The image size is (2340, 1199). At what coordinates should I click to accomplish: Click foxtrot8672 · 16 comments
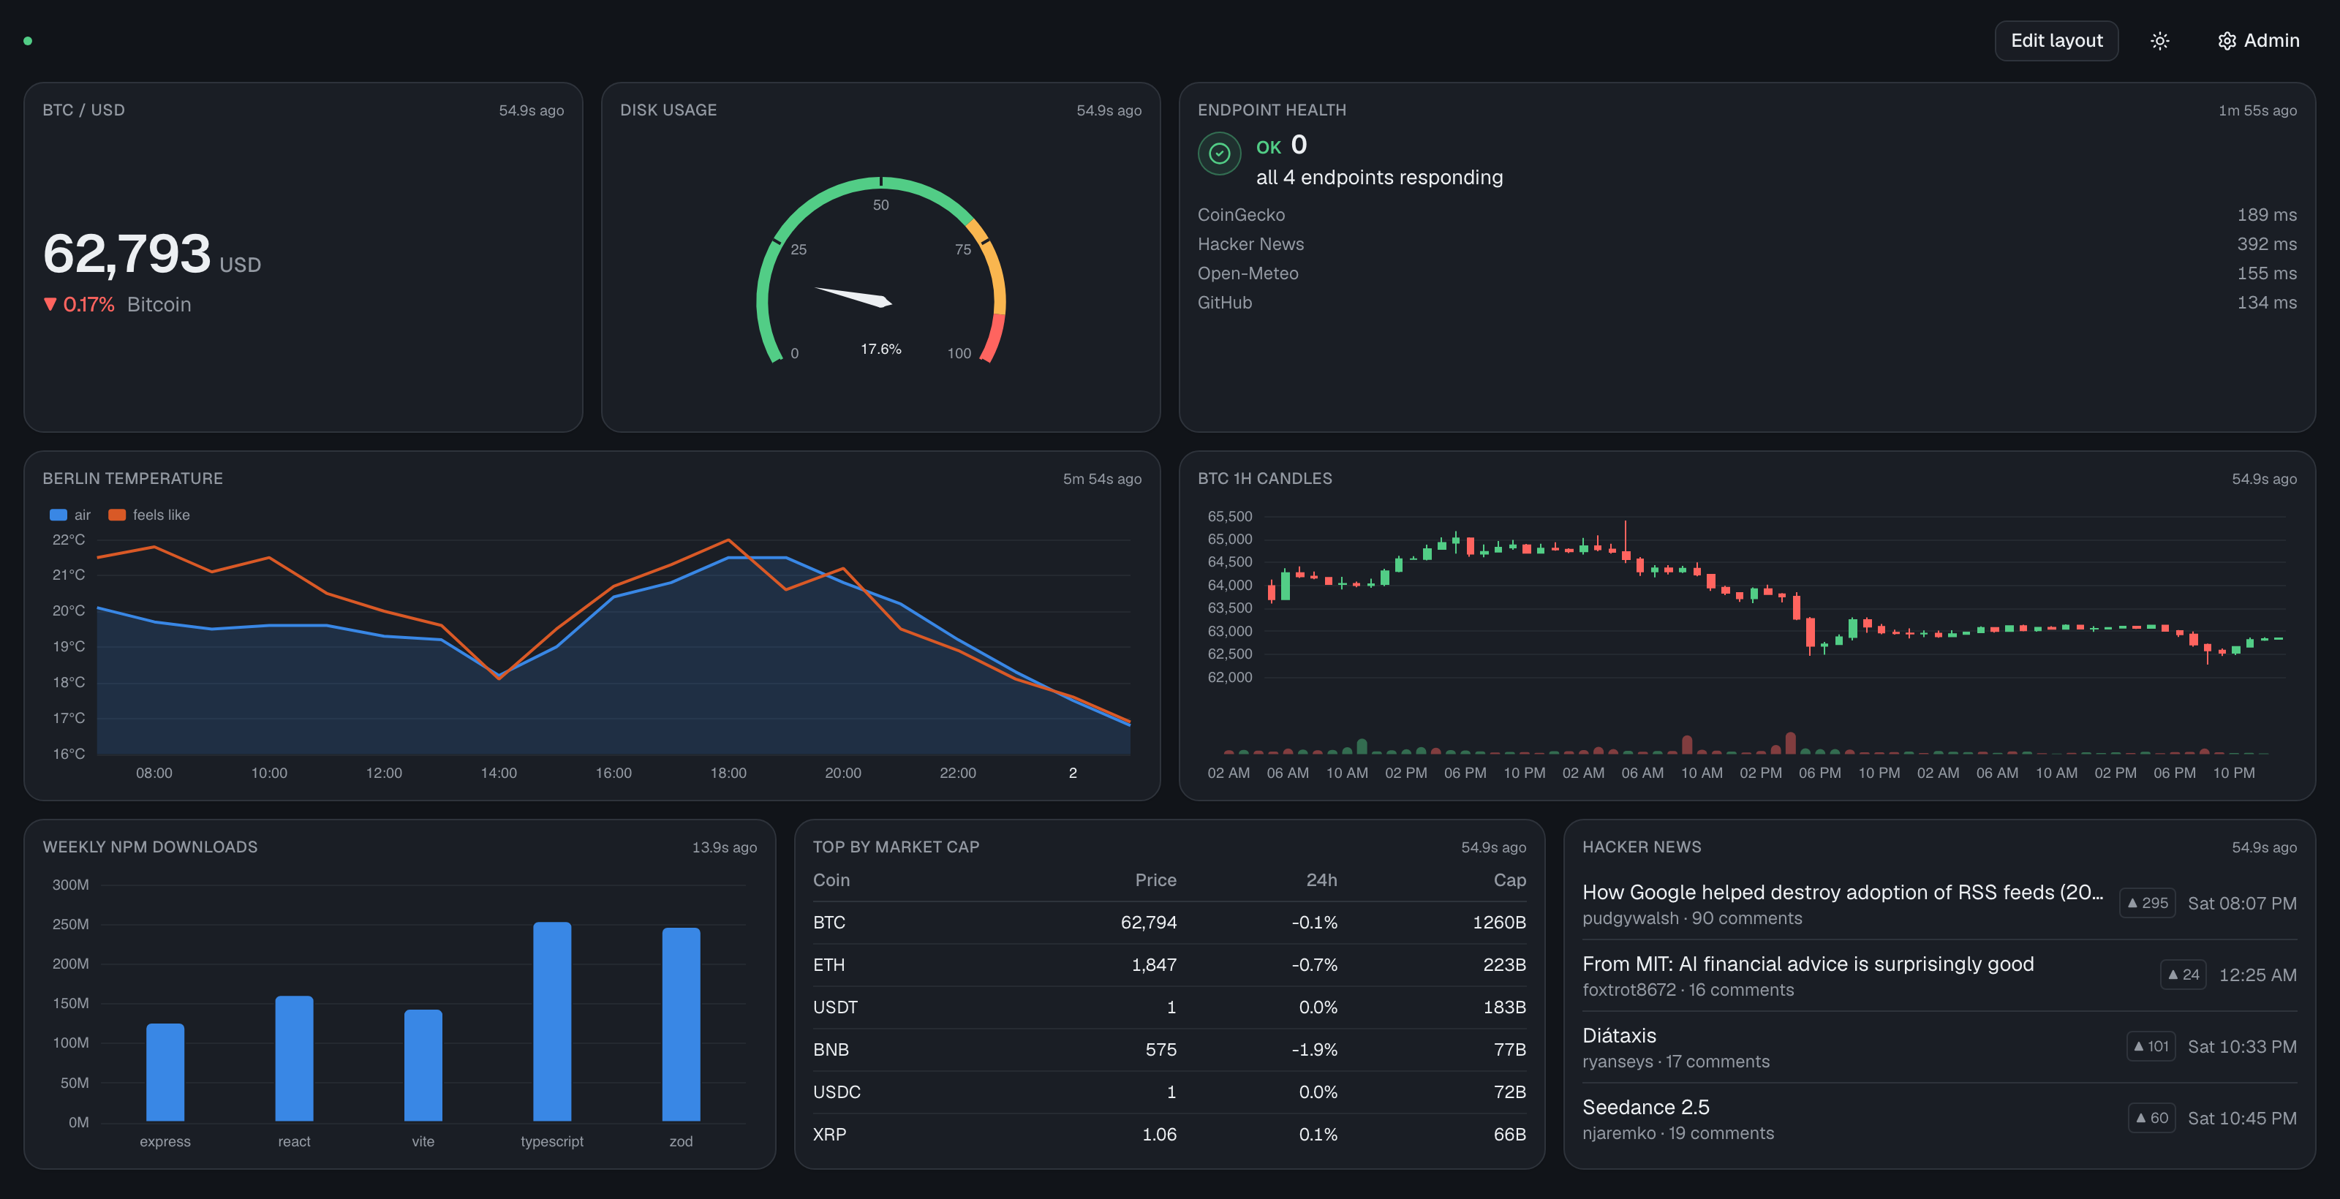[1688, 990]
